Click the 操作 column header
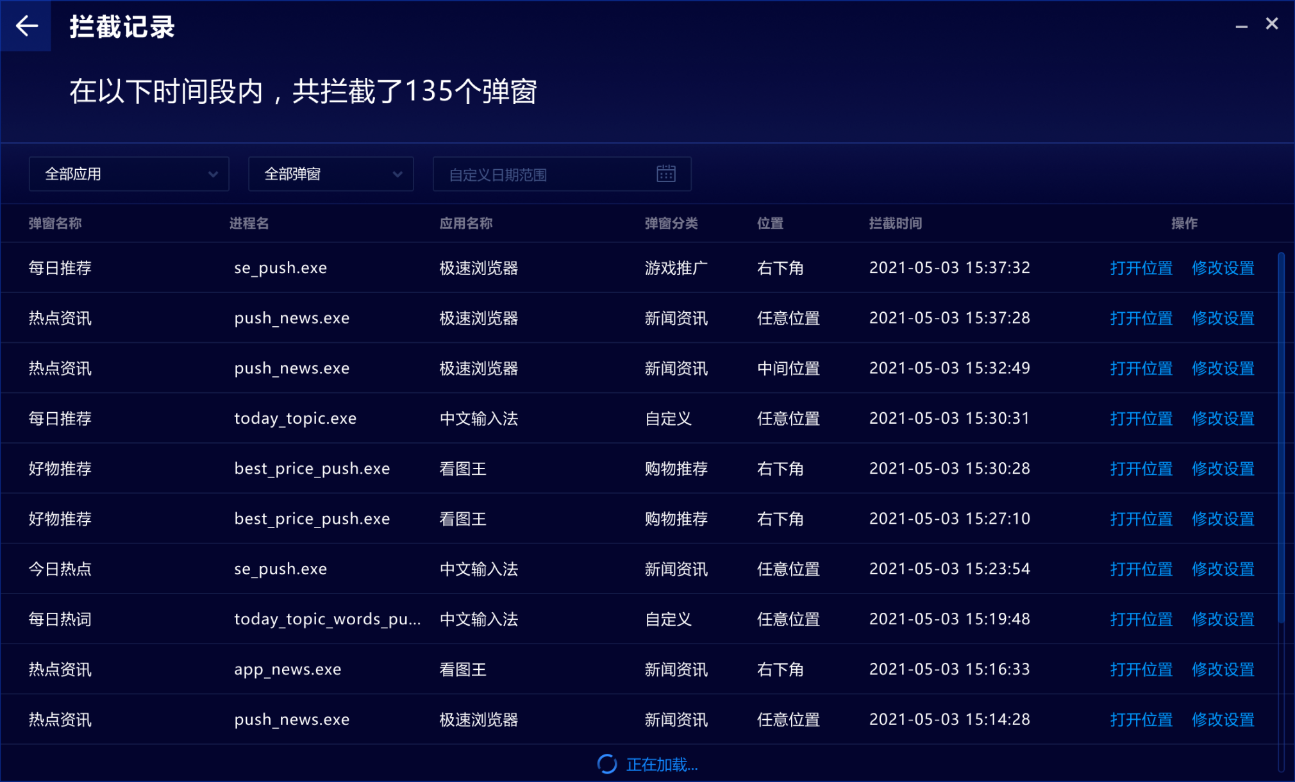1295x782 pixels. [1184, 223]
